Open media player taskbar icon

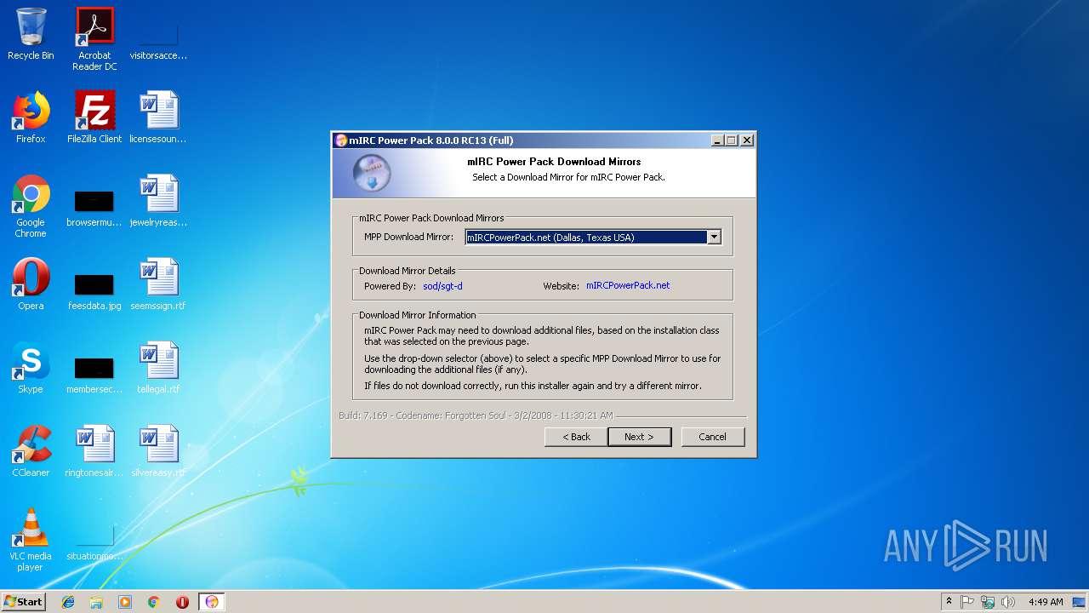[125, 602]
